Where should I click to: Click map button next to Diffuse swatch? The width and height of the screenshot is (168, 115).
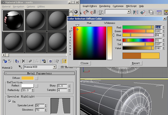[37, 78]
